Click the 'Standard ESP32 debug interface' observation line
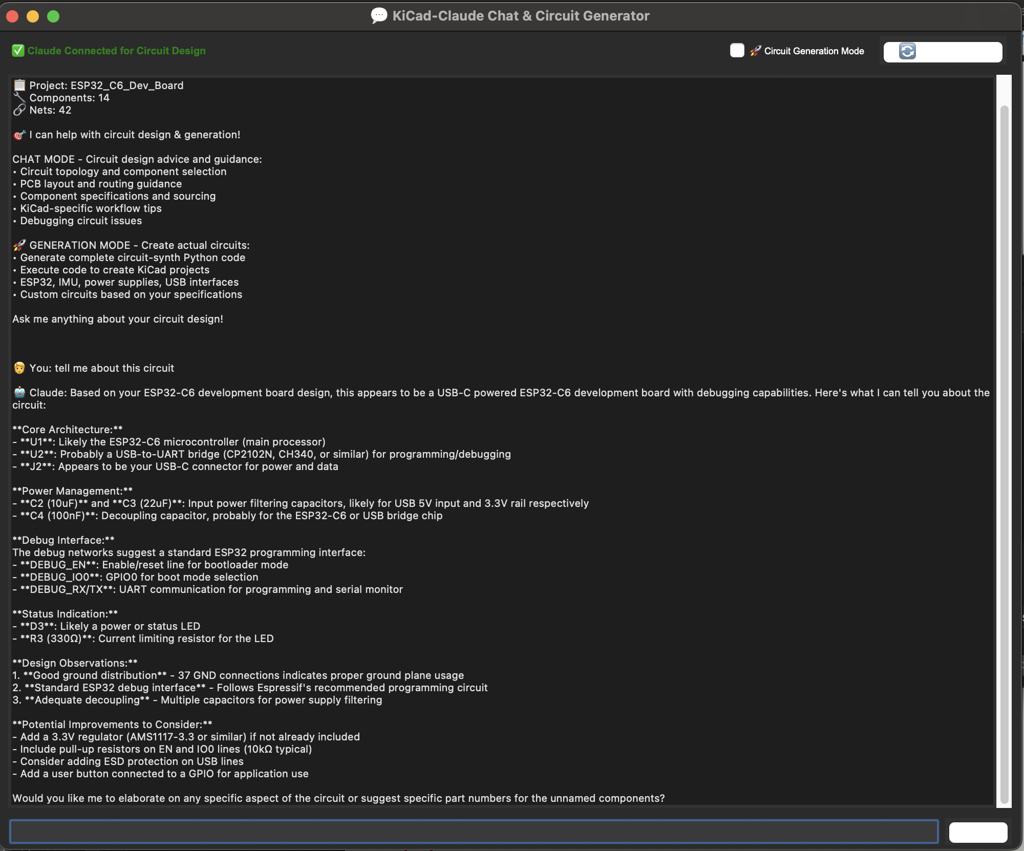Image resolution: width=1024 pixels, height=851 pixels. tap(250, 688)
